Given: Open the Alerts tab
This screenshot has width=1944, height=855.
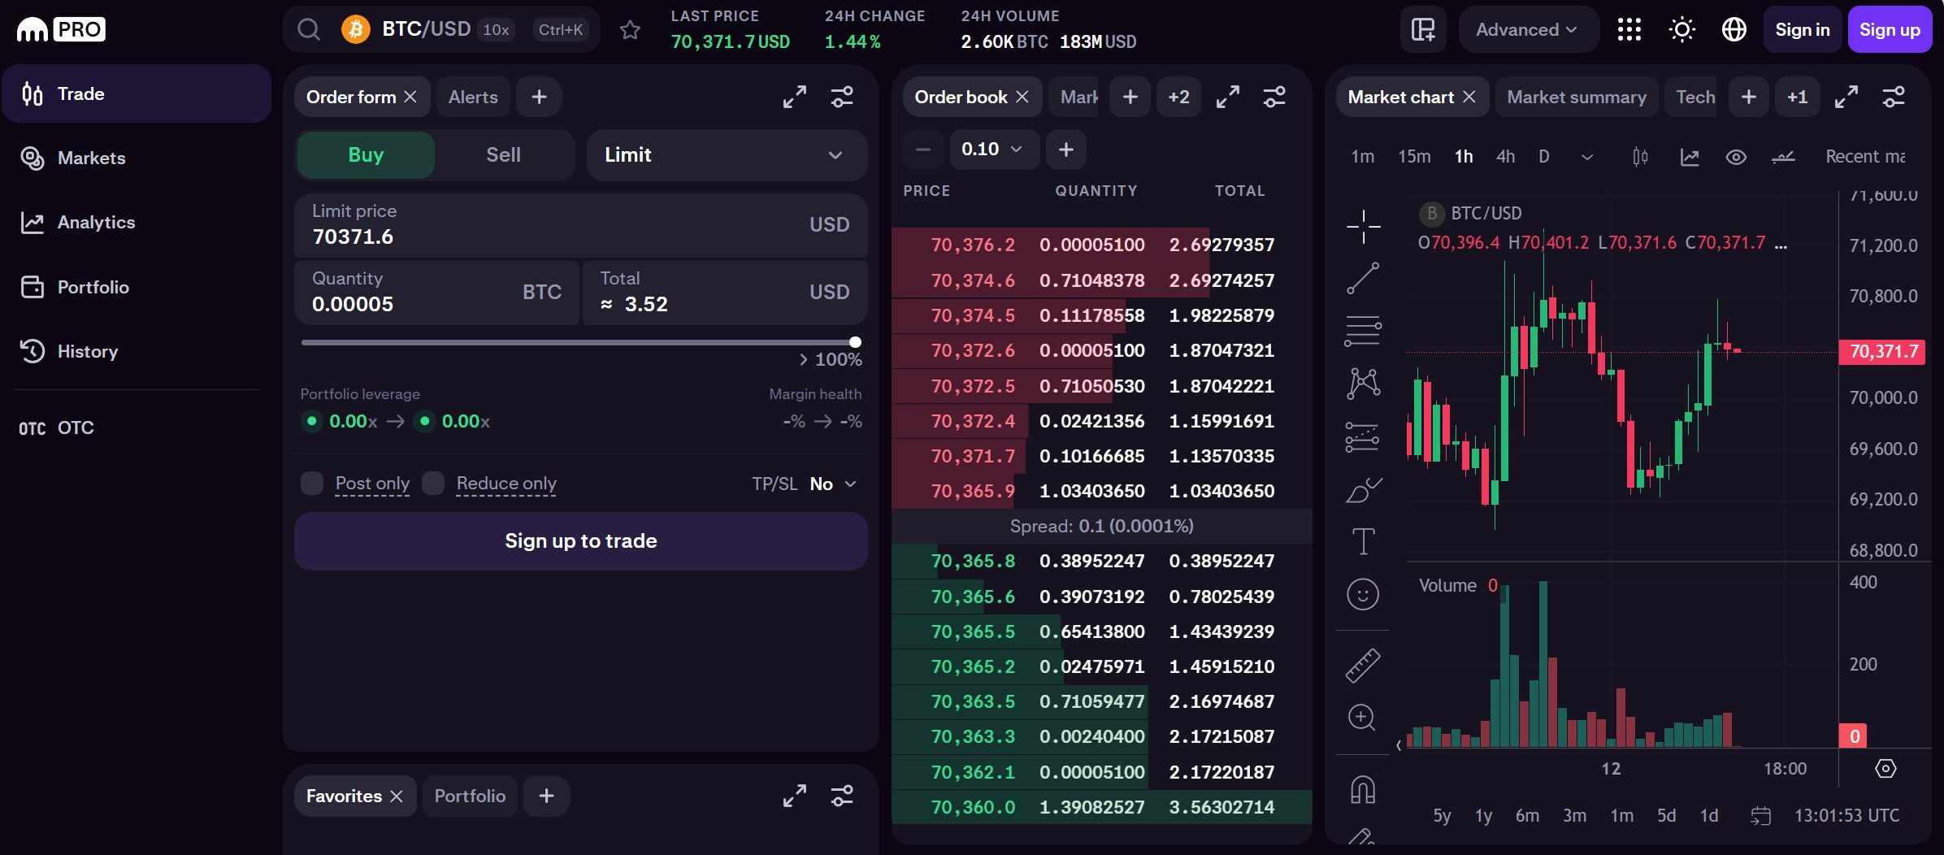Looking at the screenshot, I should (x=473, y=97).
